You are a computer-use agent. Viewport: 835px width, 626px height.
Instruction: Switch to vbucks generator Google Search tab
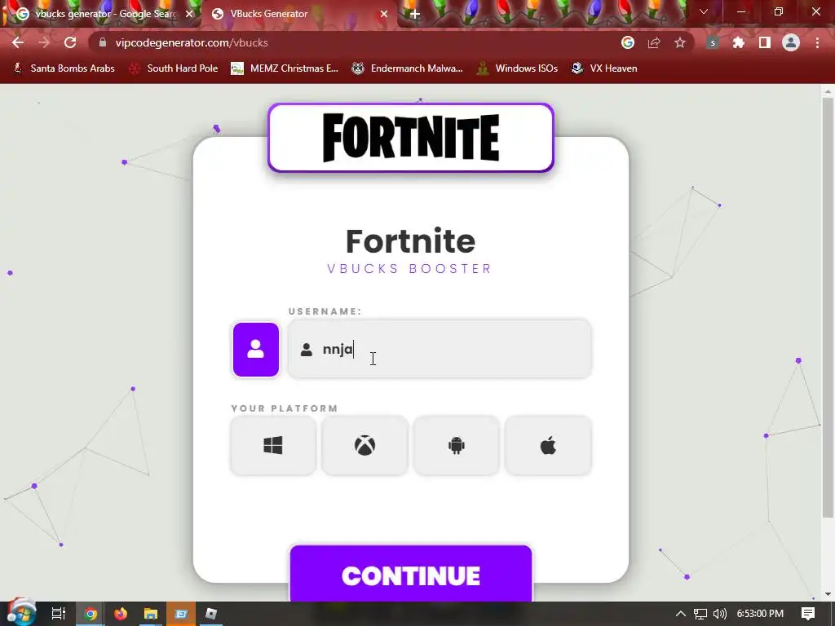coord(100,14)
